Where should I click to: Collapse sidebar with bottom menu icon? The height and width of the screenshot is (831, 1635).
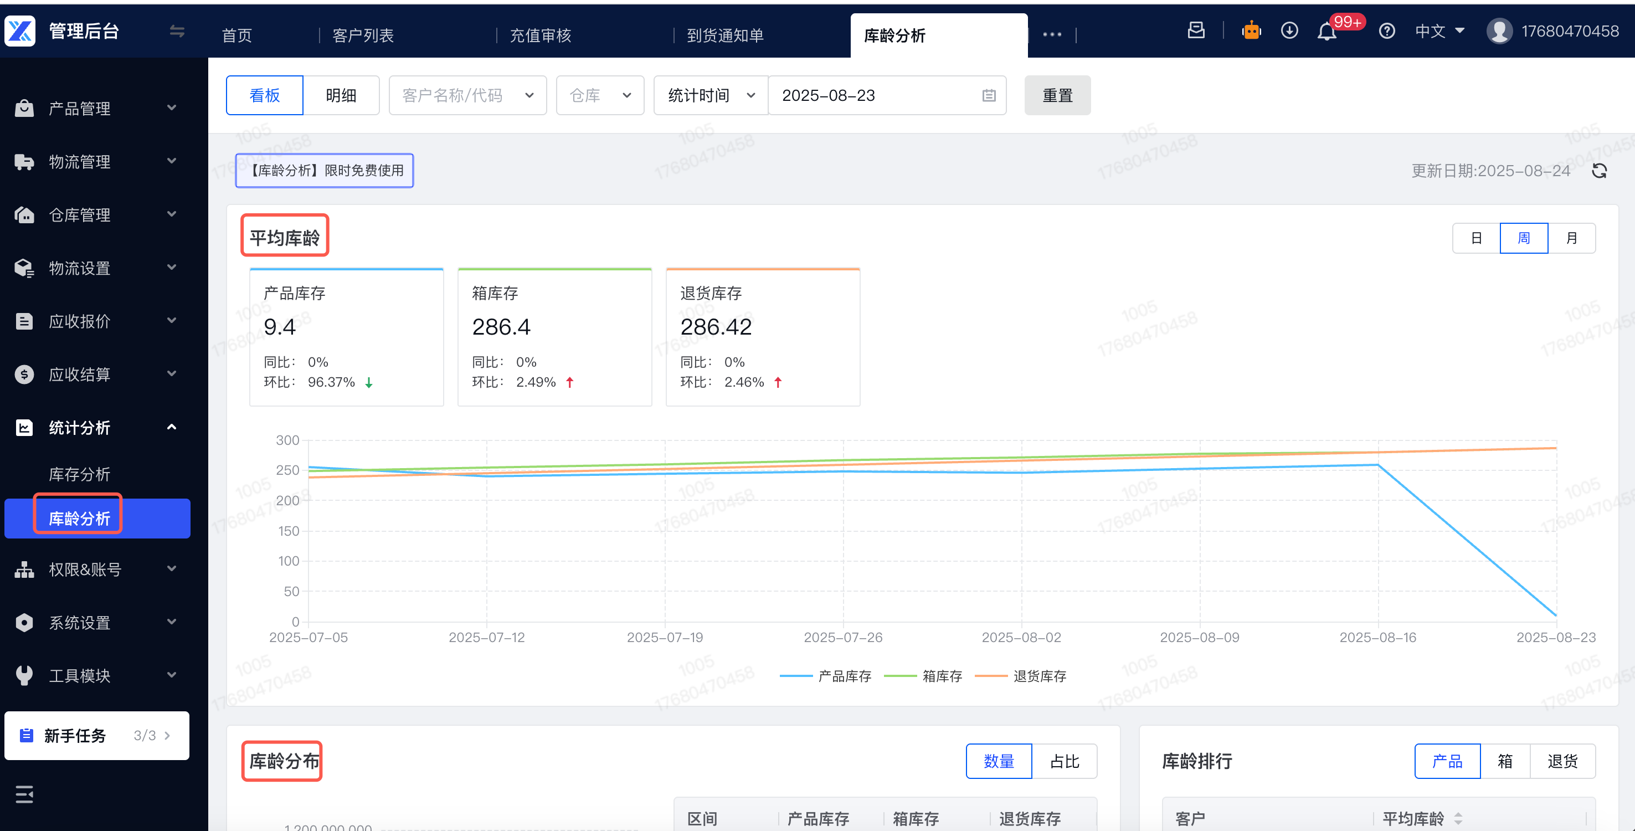click(x=24, y=794)
